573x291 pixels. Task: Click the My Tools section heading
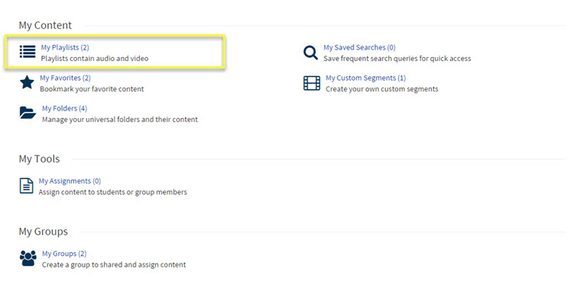[39, 158]
